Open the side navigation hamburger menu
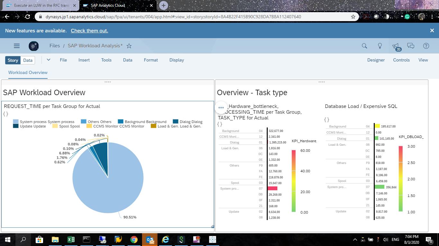Screen dimensions: 439x246 coord(17,46)
